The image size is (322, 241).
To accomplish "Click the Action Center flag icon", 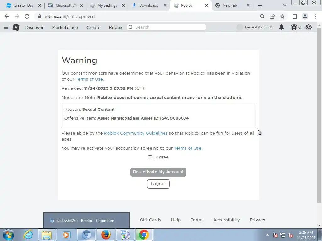I will (x=275, y=235).
